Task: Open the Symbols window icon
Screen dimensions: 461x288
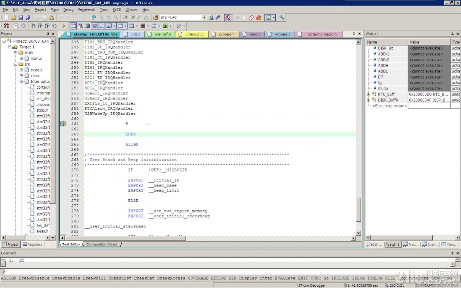Action: (x=88, y=26)
